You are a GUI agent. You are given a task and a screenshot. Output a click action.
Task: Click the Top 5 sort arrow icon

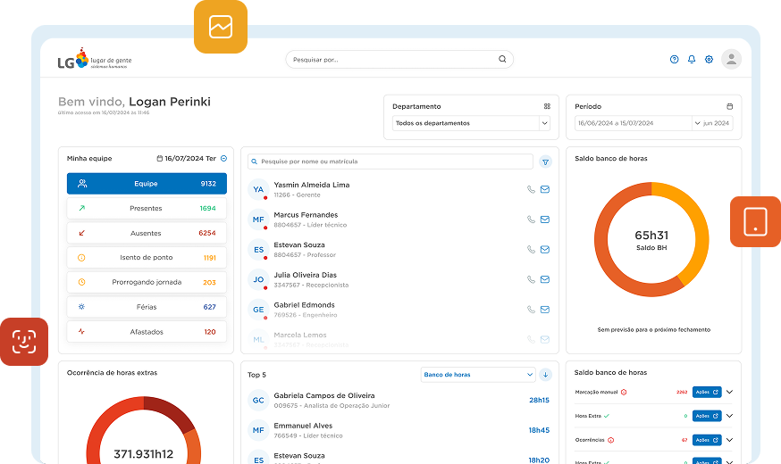coord(546,375)
